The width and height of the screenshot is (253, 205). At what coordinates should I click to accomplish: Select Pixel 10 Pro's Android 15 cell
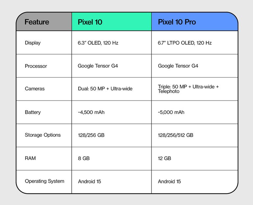pos(170,181)
